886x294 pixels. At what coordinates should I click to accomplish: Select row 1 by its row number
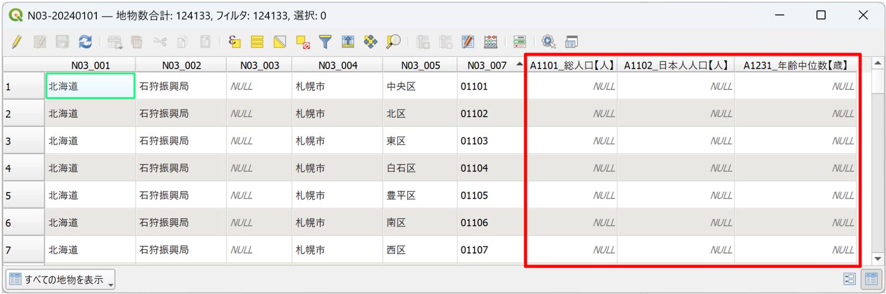coord(24,86)
